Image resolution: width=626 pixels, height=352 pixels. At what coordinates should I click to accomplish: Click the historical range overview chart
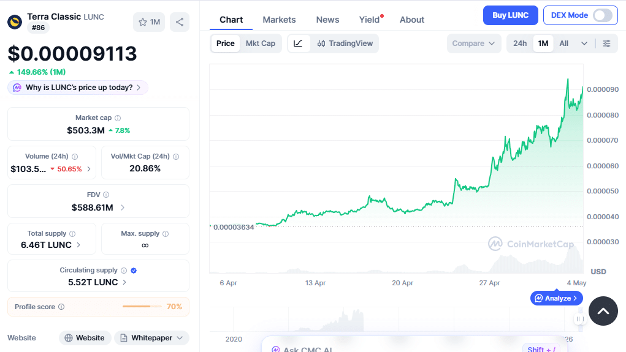coord(395,319)
